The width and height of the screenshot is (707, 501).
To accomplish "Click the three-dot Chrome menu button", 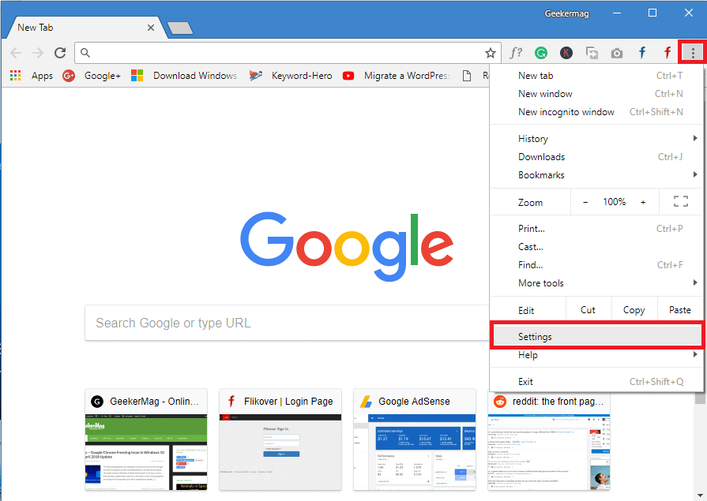I will coord(693,53).
